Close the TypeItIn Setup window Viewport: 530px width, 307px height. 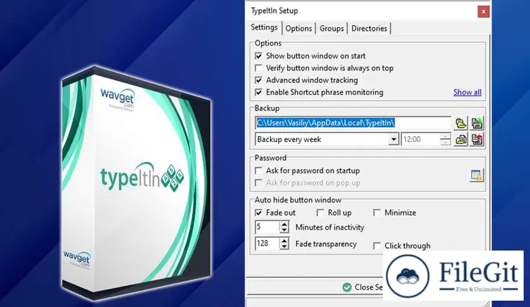483,12
